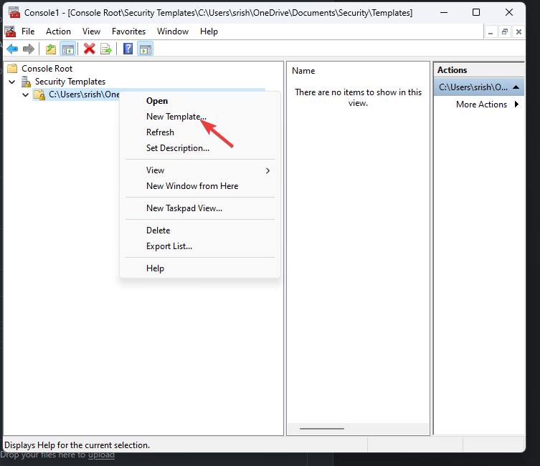Viewport: 540px width, 466px height.
Task: Select Security Templates tree item
Action: point(70,82)
